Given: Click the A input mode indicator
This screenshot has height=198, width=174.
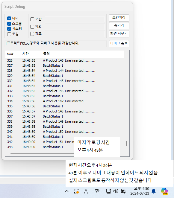Looking at the screenshot, I should [x=86, y=191].
